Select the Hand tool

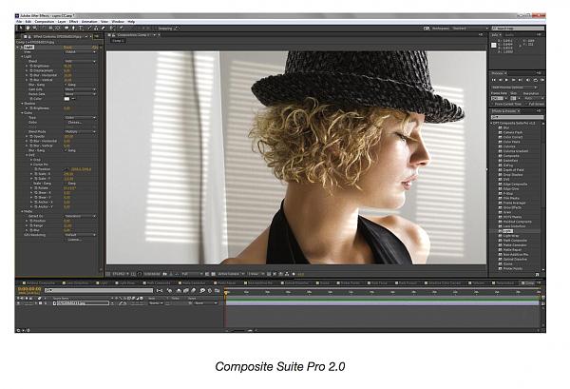click(28, 28)
